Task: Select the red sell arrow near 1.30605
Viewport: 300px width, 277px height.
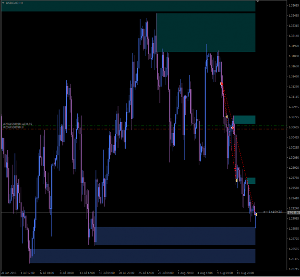Action: (232, 127)
